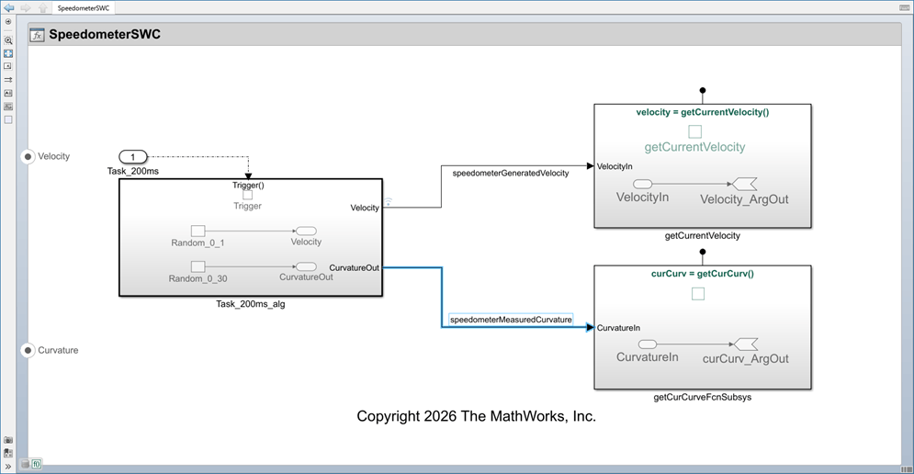Click the Random_0_30 block icon
The width and height of the screenshot is (914, 474).
pos(198,266)
